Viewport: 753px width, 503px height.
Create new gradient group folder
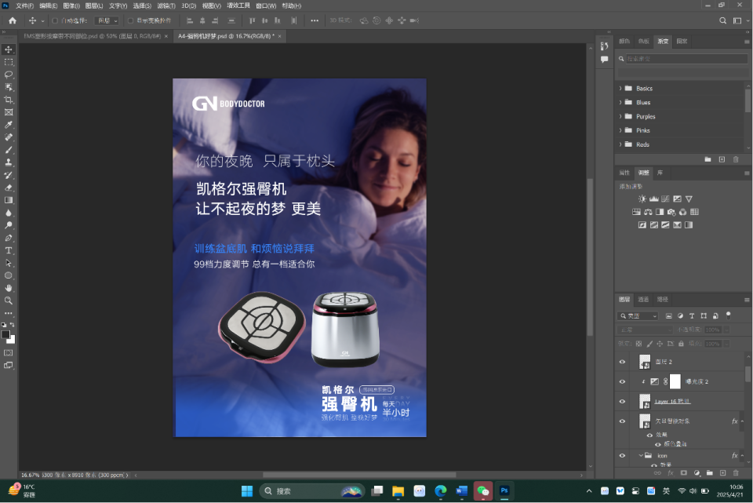point(708,159)
